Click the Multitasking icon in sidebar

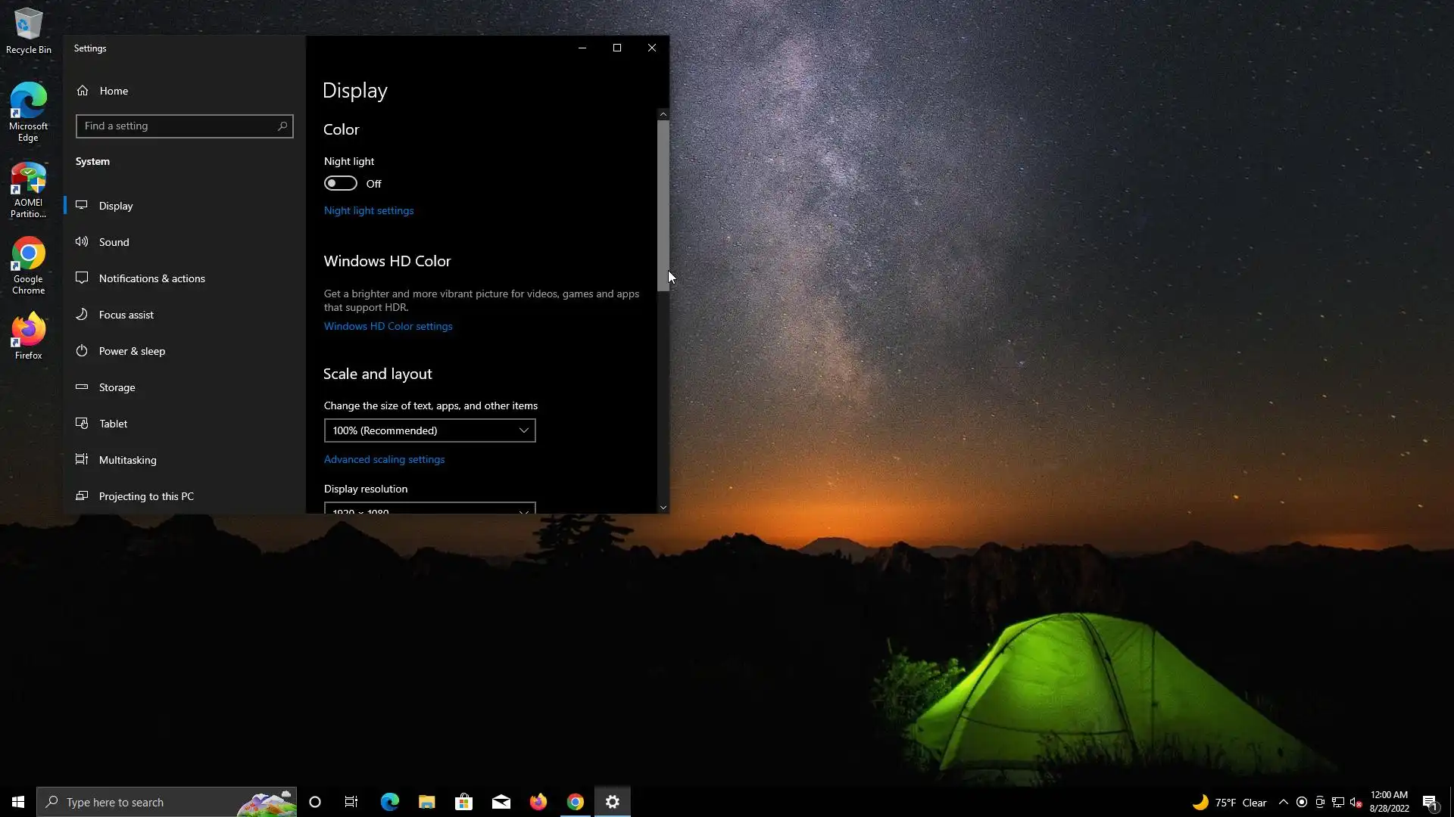click(82, 460)
